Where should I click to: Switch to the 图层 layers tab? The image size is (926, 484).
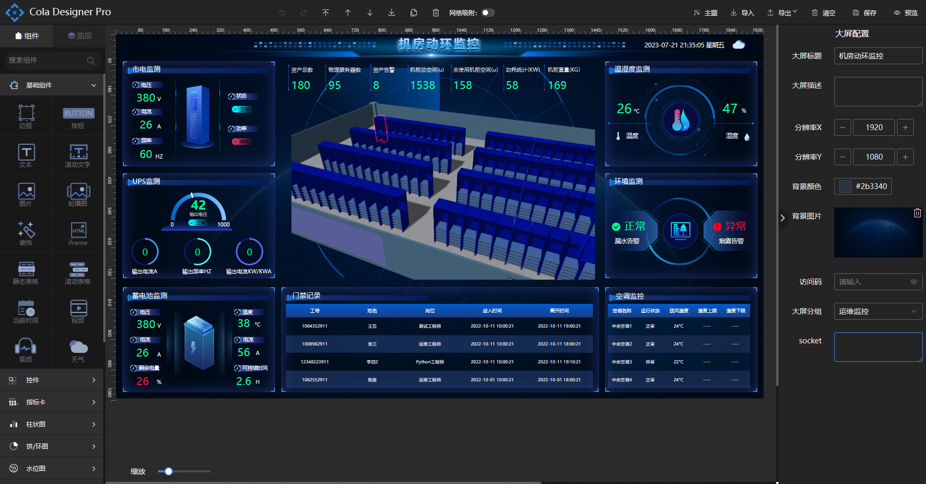(80, 36)
